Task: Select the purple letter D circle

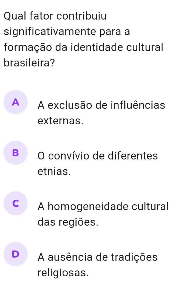Action: pos(16,254)
